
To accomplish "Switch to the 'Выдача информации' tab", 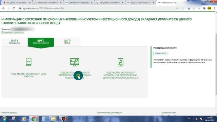I will [140, 3].
